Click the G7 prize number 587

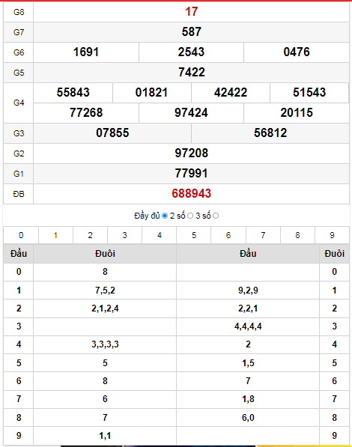(192, 31)
